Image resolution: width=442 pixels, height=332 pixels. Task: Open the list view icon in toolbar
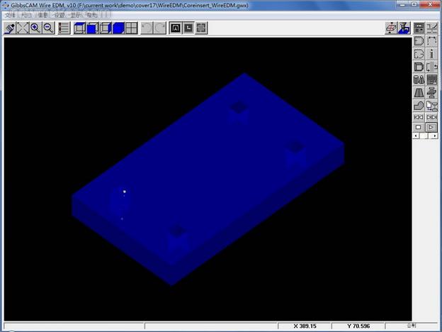click(64, 28)
